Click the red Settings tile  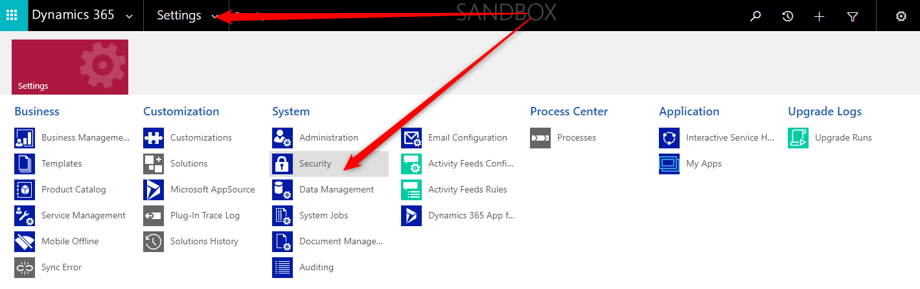tap(70, 67)
